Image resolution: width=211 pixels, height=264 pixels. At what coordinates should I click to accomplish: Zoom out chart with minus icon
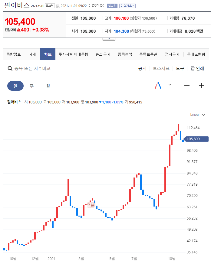click(x=187, y=86)
